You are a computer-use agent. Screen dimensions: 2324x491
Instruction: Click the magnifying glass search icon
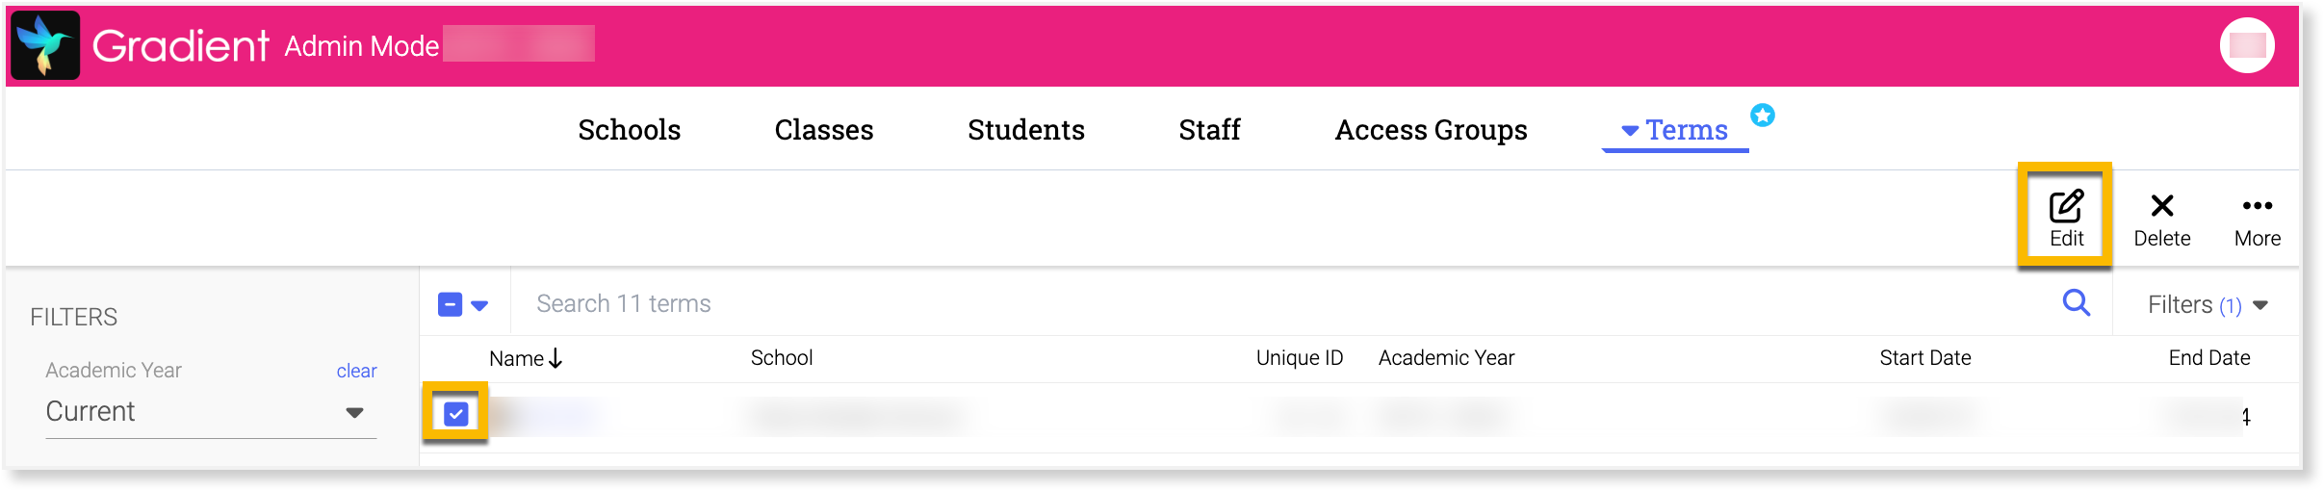pos(2077,303)
